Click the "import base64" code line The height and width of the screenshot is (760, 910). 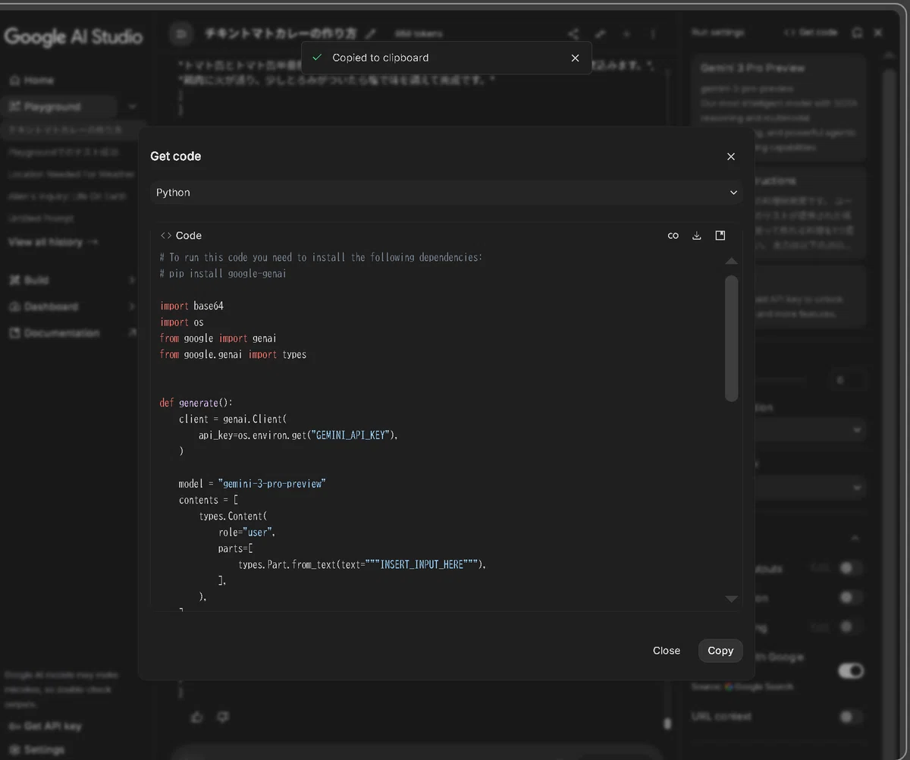[x=192, y=306]
